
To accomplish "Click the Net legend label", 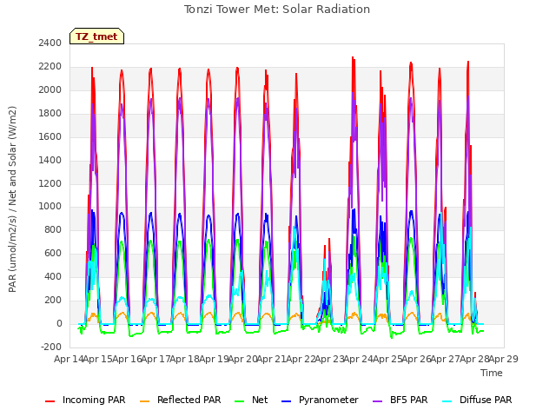I will [260, 400].
